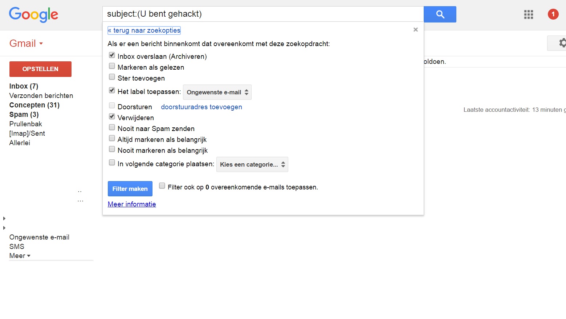Viewport: 566px width, 319px height.
Task: Click in the search query field
Action: pos(263,14)
